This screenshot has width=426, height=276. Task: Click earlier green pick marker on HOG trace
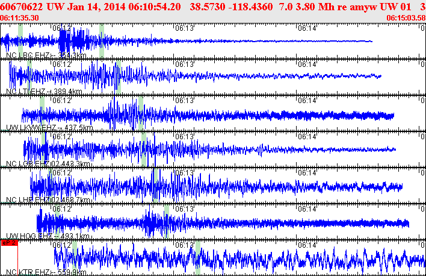click(x=57, y=222)
